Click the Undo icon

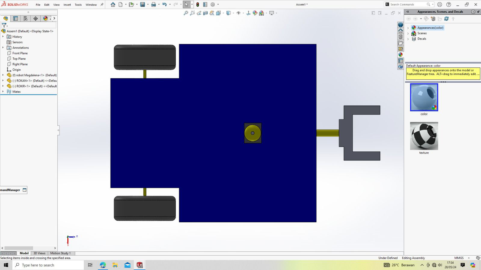tap(164, 4)
